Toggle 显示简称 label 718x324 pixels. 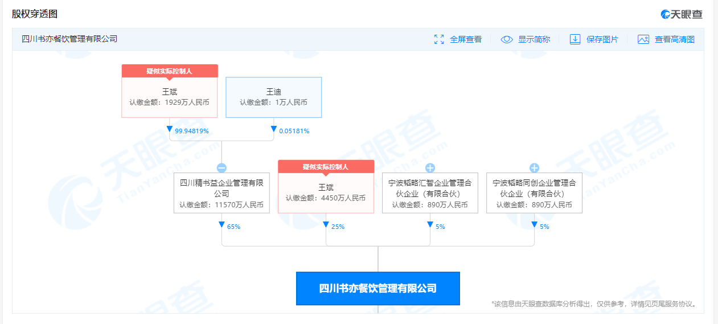534,39
